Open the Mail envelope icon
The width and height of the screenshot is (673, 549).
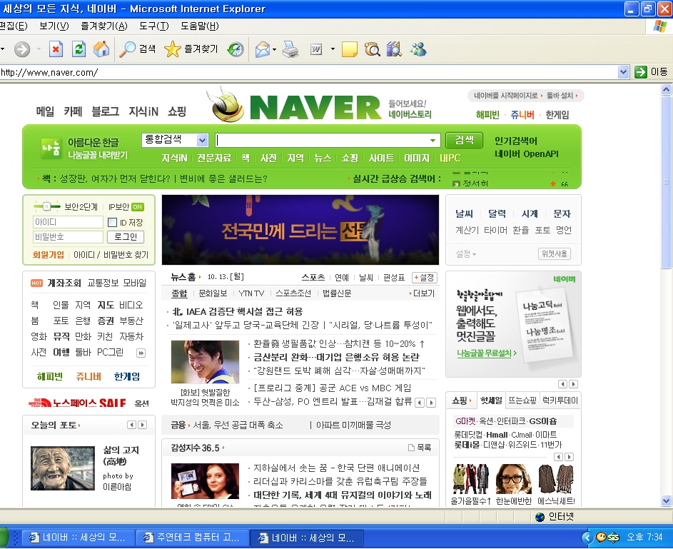click(262, 50)
